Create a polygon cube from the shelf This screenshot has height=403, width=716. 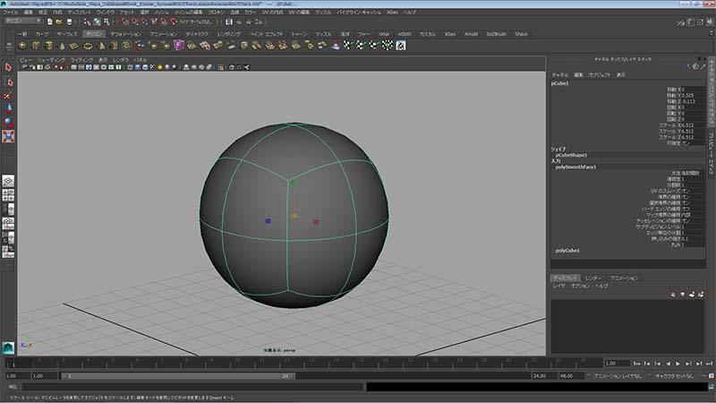(x=36, y=46)
